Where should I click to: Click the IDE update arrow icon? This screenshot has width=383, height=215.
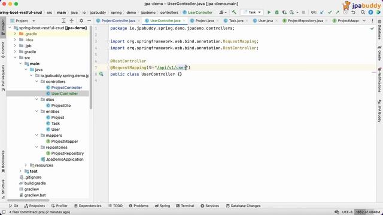(x=370, y=12)
